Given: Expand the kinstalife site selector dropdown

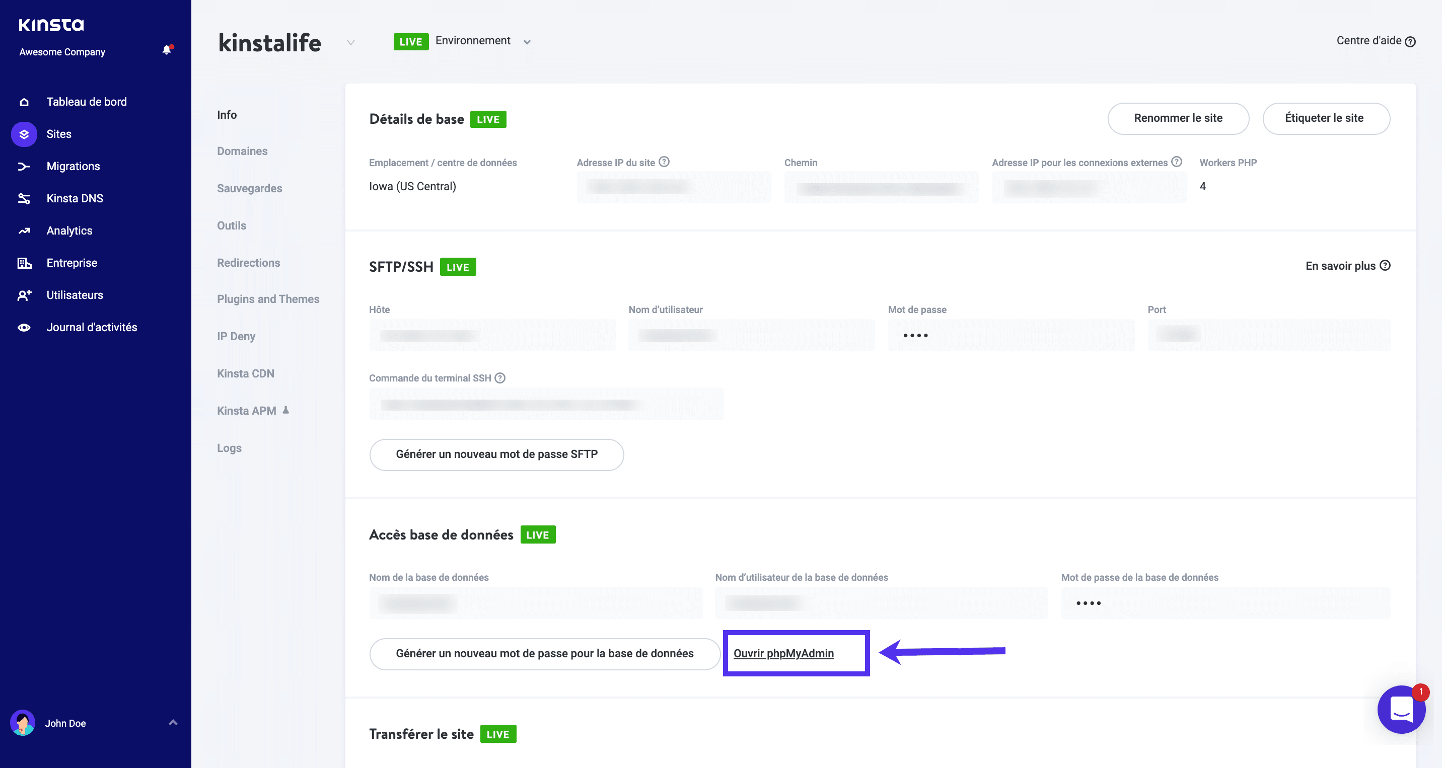Looking at the screenshot, I should tap(351, 42).
